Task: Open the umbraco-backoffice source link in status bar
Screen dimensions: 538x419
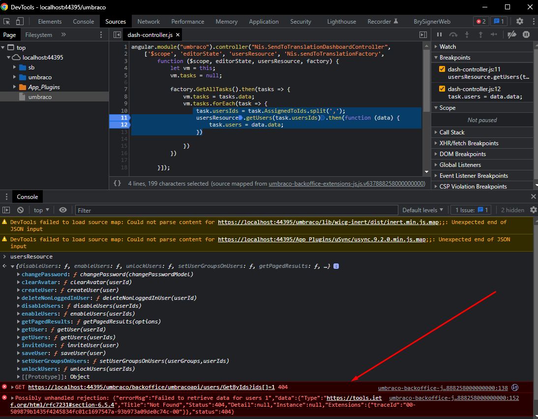Action: (347, 183)
